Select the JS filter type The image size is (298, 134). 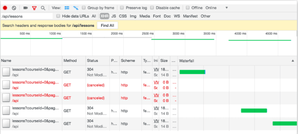(x=114, y=16)
